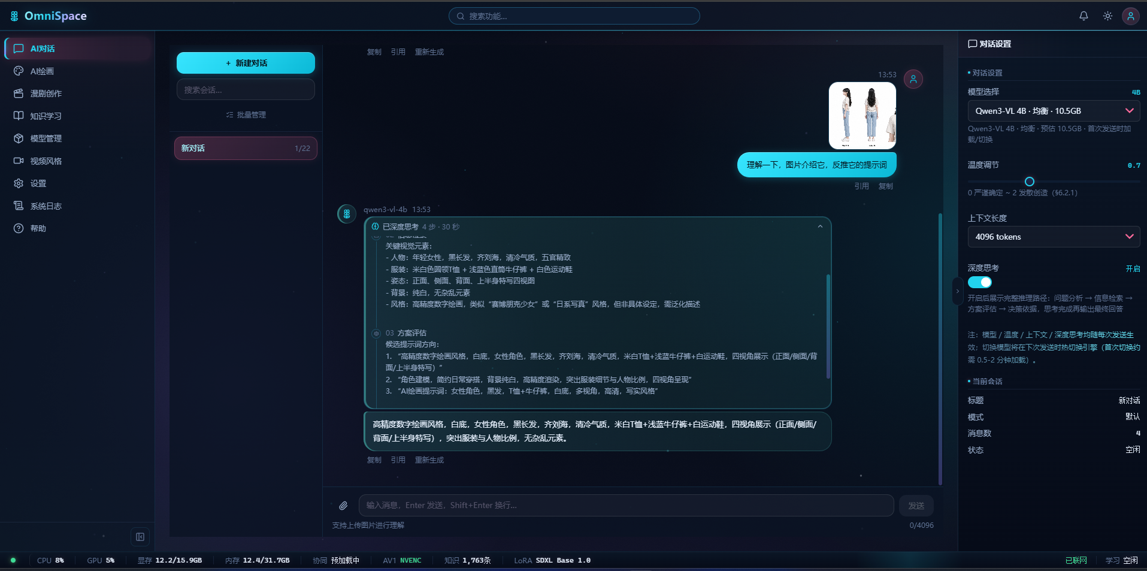Open the uploaded character image thumbnail
This screenshot has height=571, width=1147.
pyautogui.click(x=862, y=116)
